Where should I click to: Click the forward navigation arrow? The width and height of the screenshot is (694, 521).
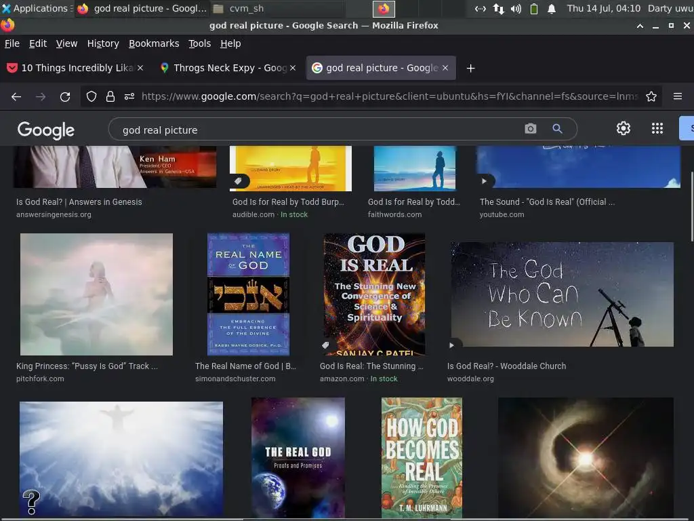(x=41, y=96)
